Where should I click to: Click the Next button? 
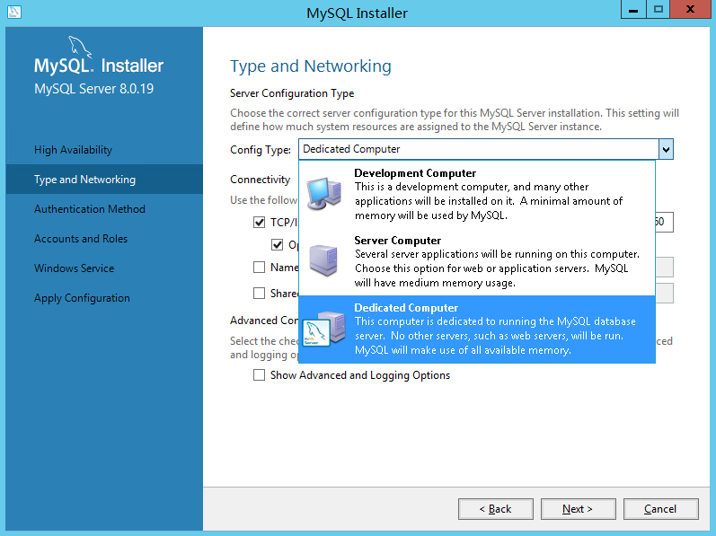pyautogui.click(x=578, y=509)
